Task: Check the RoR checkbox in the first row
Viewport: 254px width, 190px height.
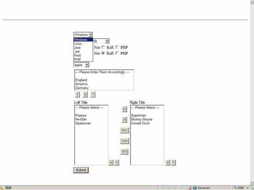Action: click(x=103, y=47)
